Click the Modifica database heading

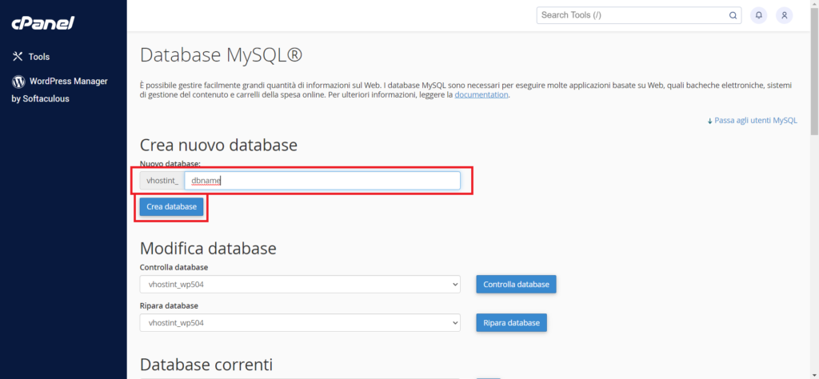tap(208, 248)
